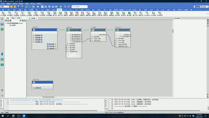Click the 删除N行 component icon
This screenshot has height=118, width=209.
pos(77,14)
